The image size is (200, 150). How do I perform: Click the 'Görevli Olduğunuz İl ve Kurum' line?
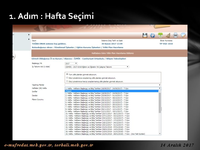coord(79,59)
